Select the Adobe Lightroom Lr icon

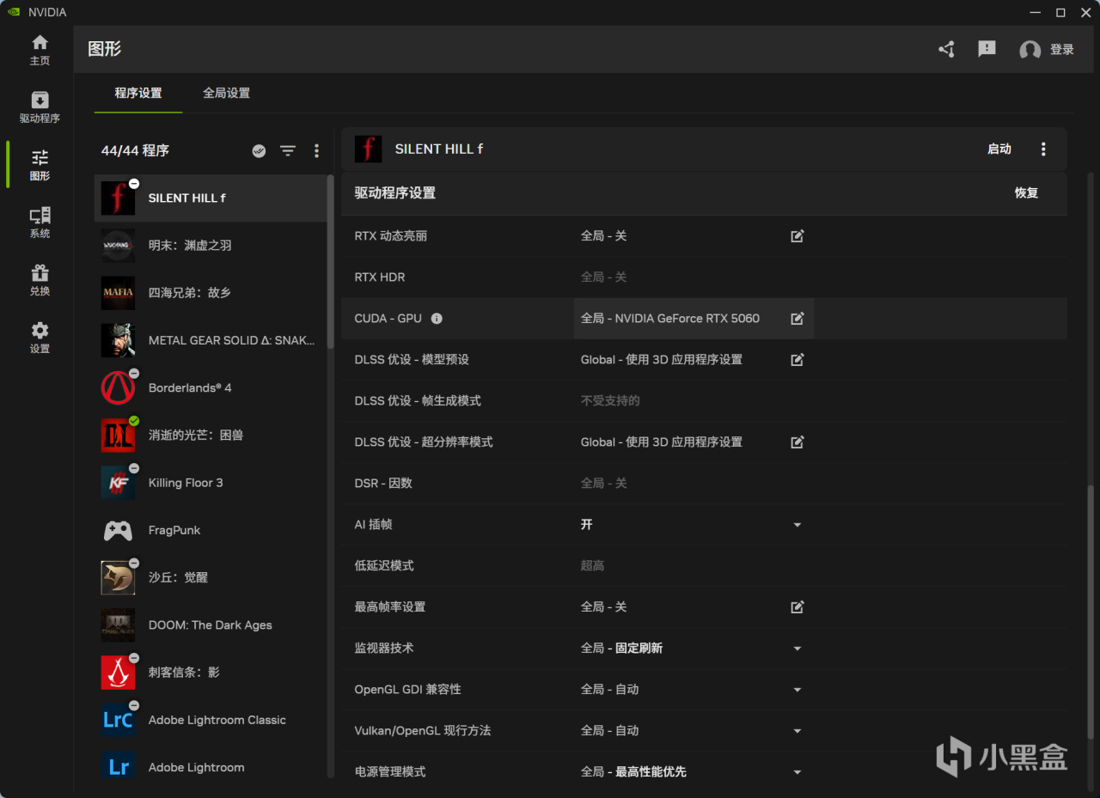click(x=118, y=767)
